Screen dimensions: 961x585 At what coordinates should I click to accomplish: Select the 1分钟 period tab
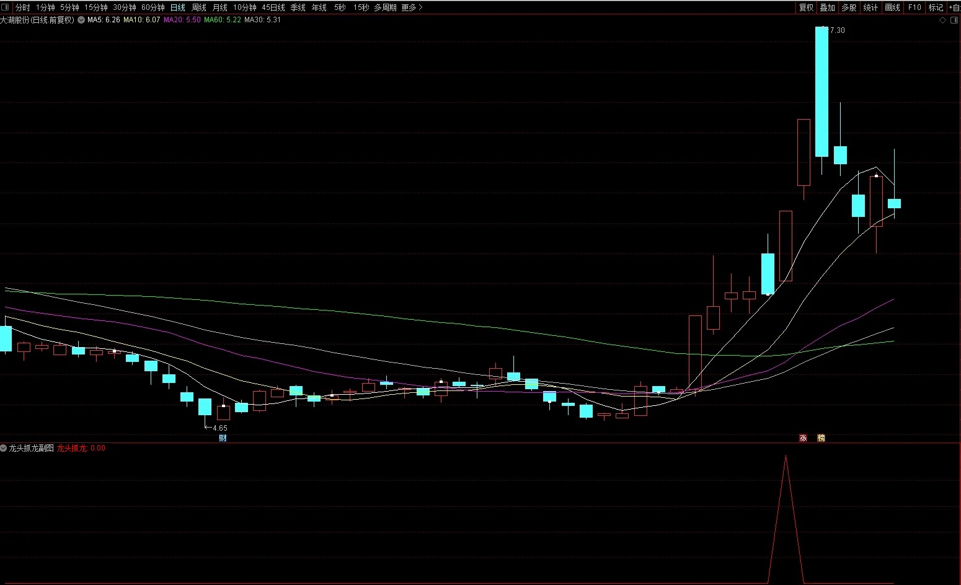pyautogui.click(x=45, y=7)
